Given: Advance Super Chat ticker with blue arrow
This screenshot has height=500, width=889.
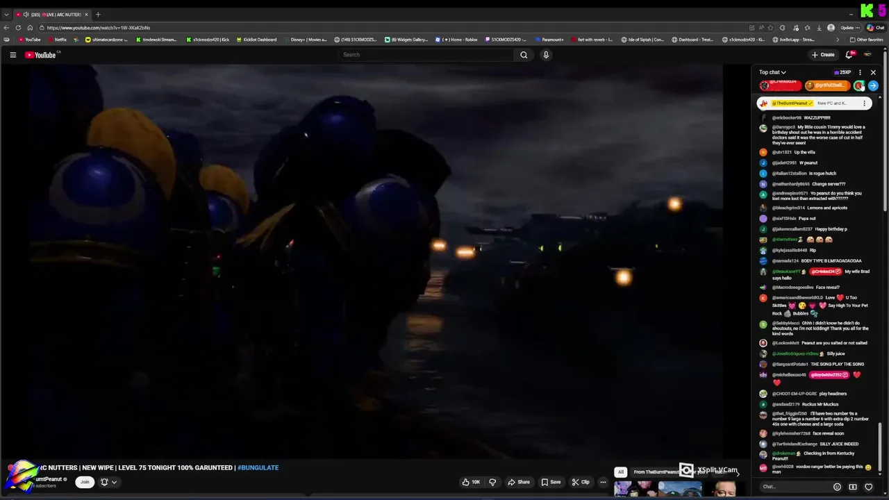Looking at the screenshot, I should (x=873, y=85).
